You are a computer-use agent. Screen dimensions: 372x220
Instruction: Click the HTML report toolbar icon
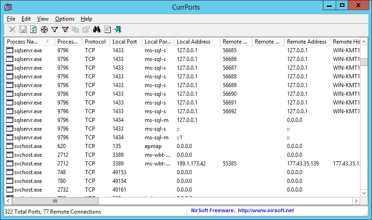[x=107, y=29]
